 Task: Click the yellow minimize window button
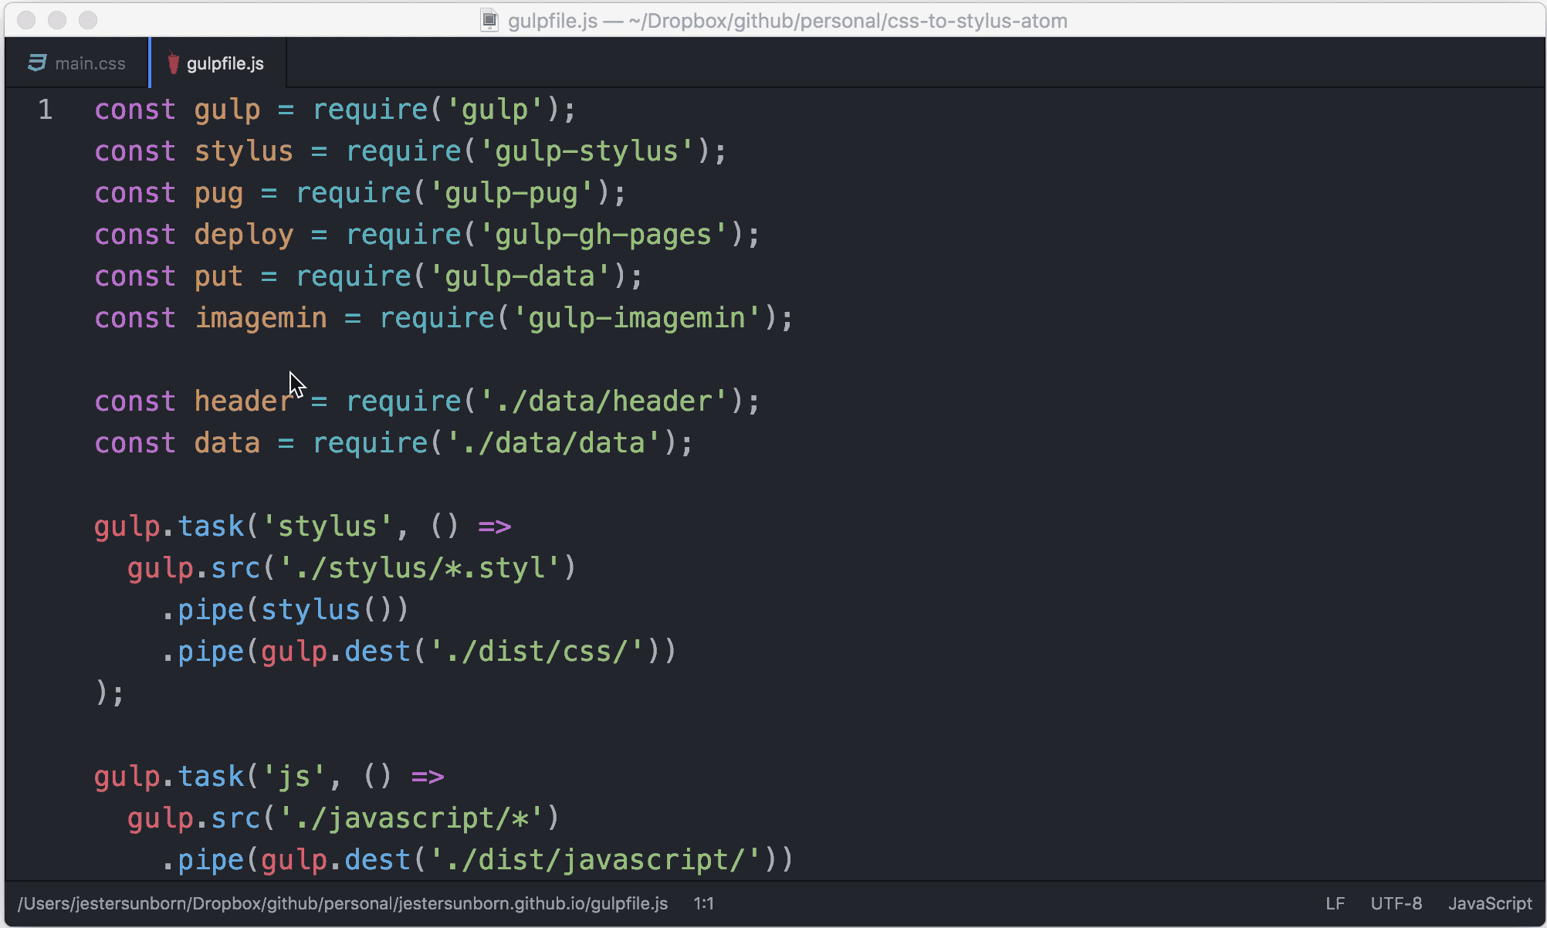click(x=57, y=21)
